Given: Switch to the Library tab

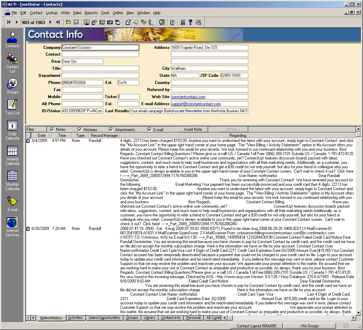Looking at the screenshot, I should coord(149,318).
